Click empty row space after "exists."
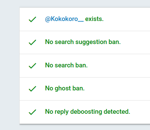 [x=126, y=19]
